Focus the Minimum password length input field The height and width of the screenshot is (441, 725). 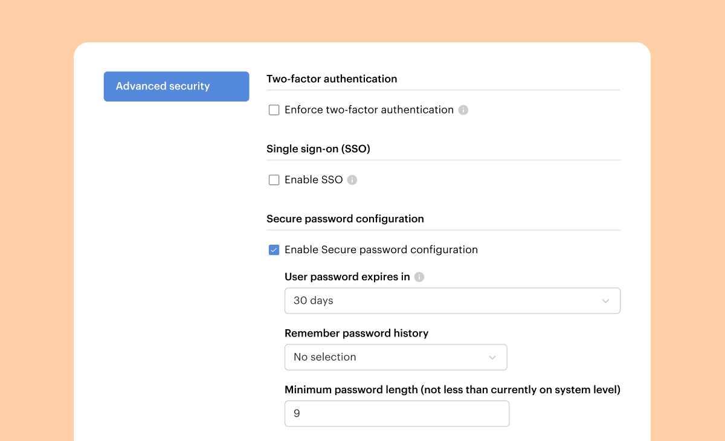[396, 414]
